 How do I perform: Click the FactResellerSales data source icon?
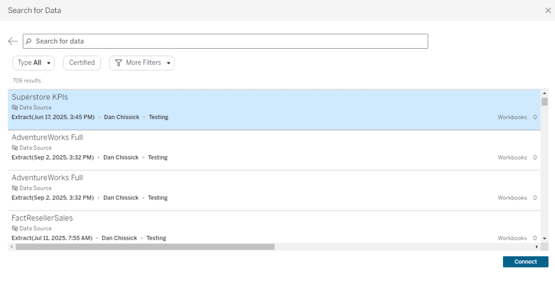(x=15, y=228)
